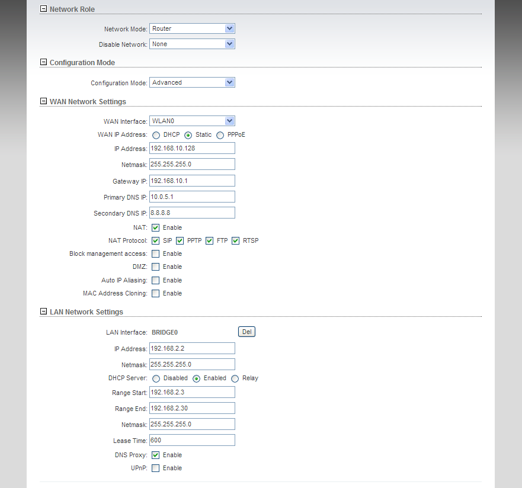The image size is (522, 488).
Task: Collapse the LAN Network Settings section
Action: pos(43,312)
